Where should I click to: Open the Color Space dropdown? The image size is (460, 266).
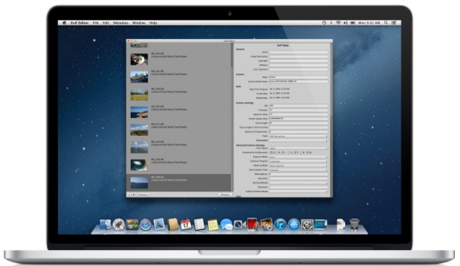(299, 148)
